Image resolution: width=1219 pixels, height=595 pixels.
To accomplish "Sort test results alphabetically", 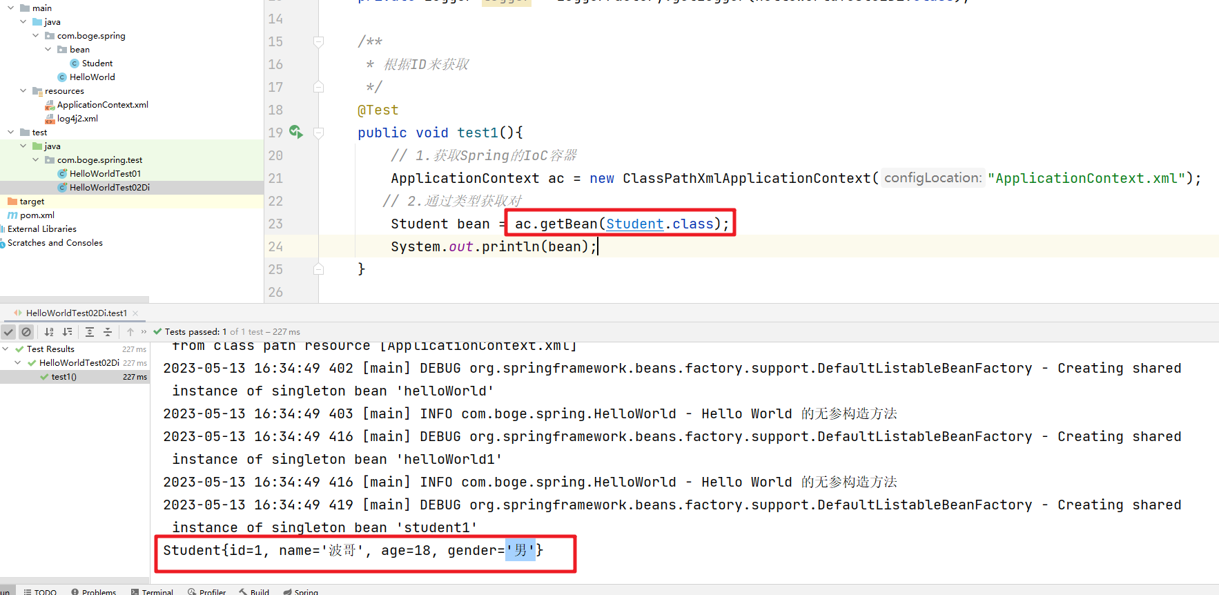I will click(x=49, y=332).
